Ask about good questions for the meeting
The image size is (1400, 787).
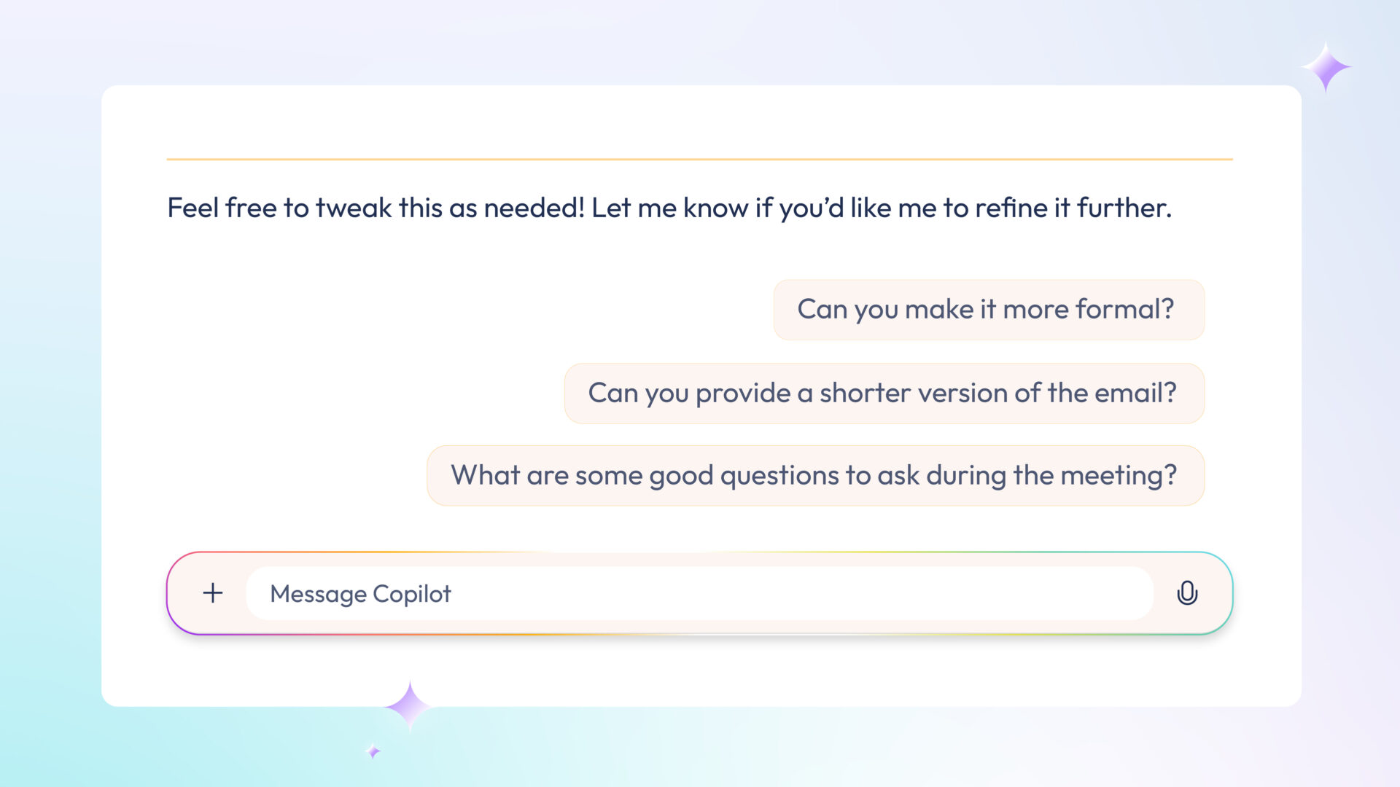coord(815,476)
